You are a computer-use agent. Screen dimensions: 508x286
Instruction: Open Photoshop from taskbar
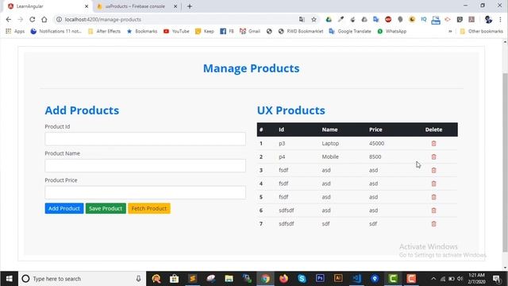[x=320, y=279]
